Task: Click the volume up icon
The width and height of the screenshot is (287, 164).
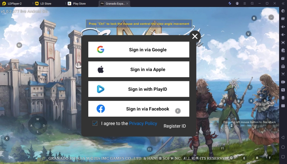Action: (283, 27)
